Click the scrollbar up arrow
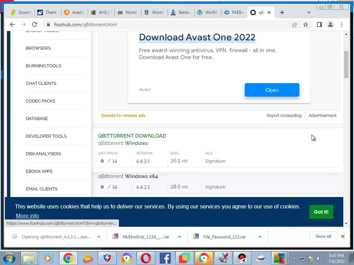Screen dimensions: 354x265 pyautogui.click(x=346, y=34)
